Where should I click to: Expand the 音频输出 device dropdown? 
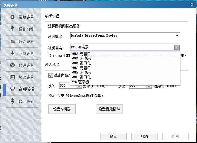point(177,36)
